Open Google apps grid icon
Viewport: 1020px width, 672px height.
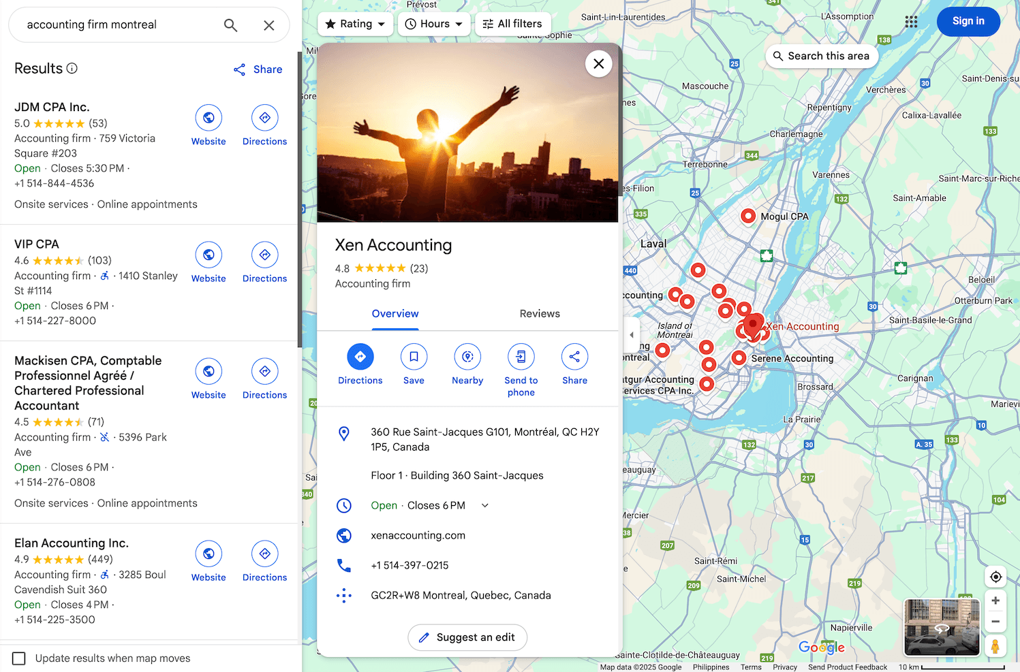pos(911,22)
